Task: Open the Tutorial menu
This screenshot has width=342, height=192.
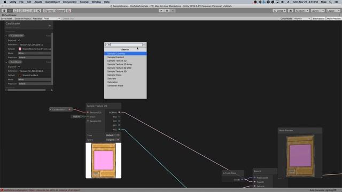Action: pos(84,2)
